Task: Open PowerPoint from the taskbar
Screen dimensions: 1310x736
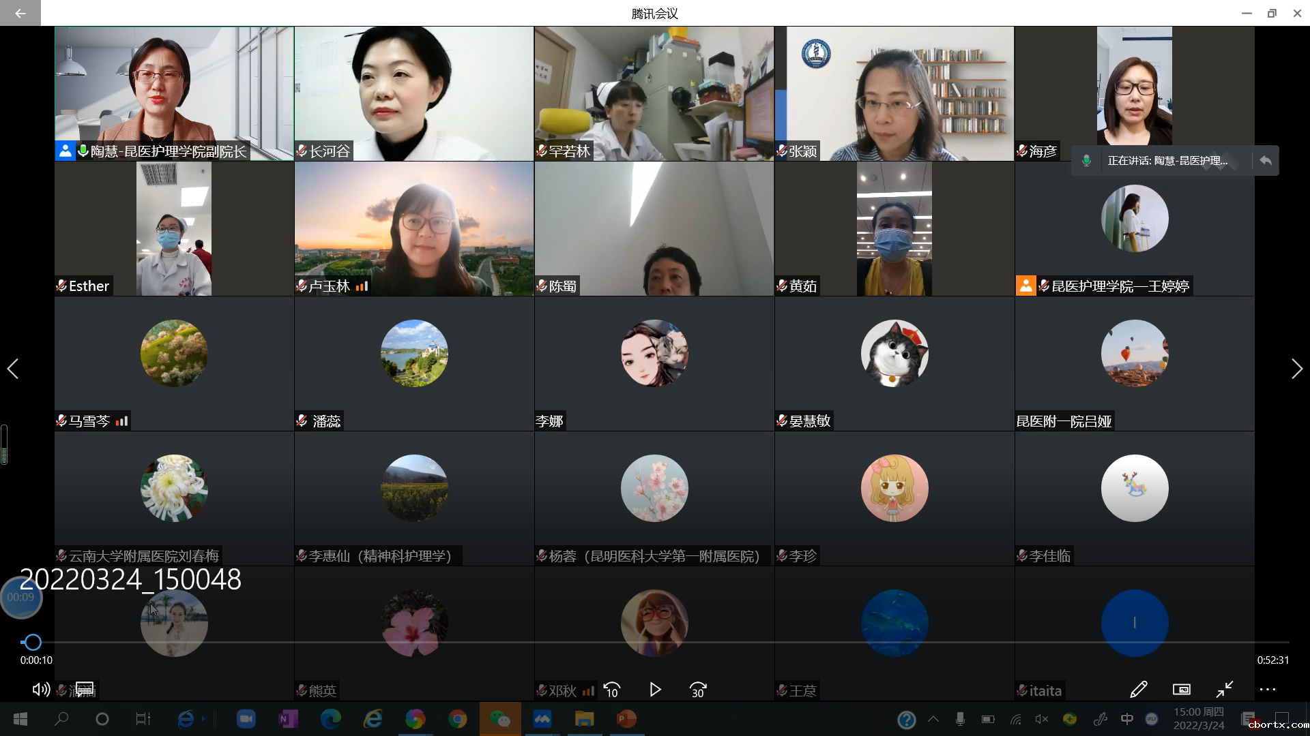Action: (626, 719)
